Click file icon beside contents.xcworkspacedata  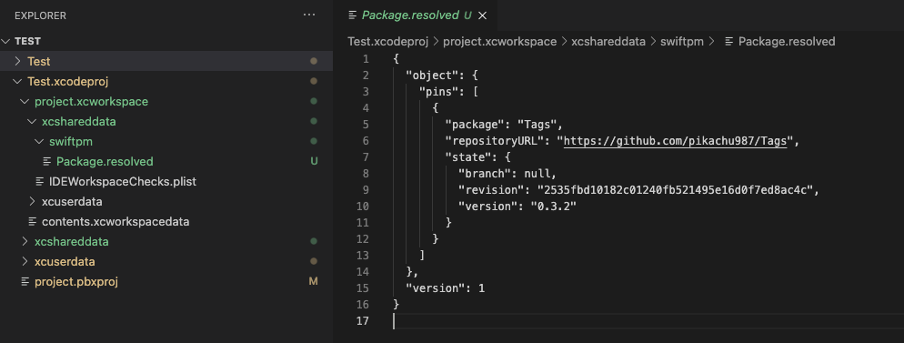click(33, 221)
